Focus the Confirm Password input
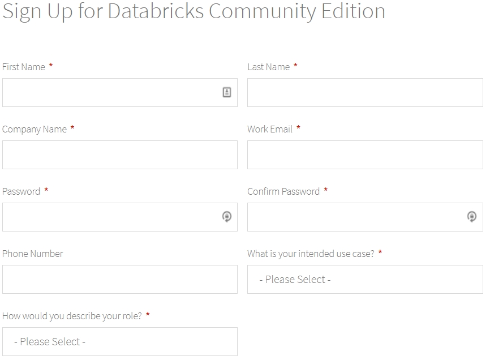The width and height of the screenshot is (490, 360). coord(355,217)
